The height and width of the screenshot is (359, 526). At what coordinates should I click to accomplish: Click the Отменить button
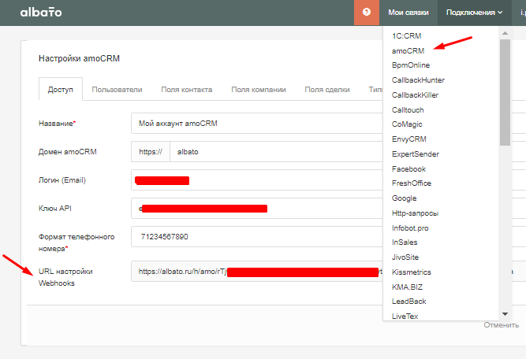(502, 325)
